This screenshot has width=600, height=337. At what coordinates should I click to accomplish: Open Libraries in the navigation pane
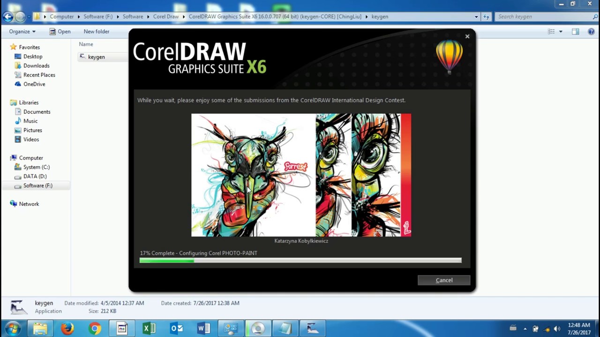click(x=29, y=103)
